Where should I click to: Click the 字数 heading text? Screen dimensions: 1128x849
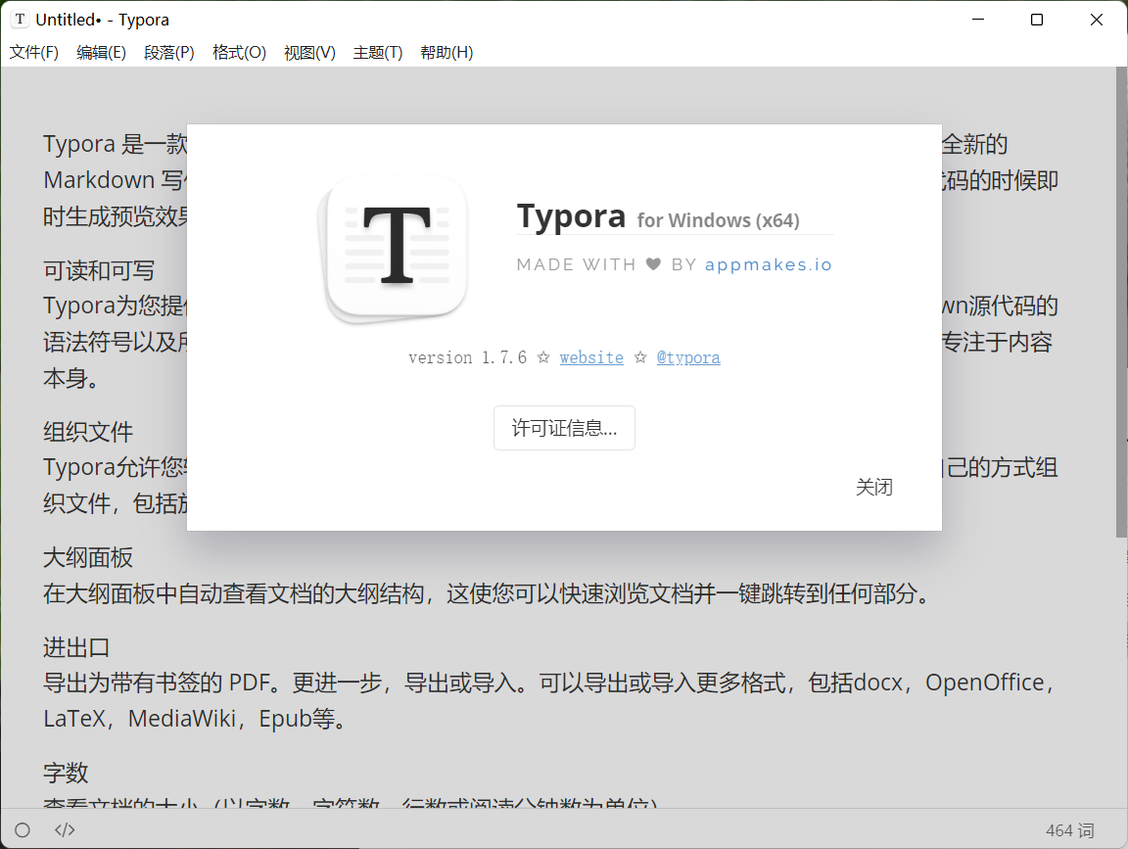click(x=66, y=773)
